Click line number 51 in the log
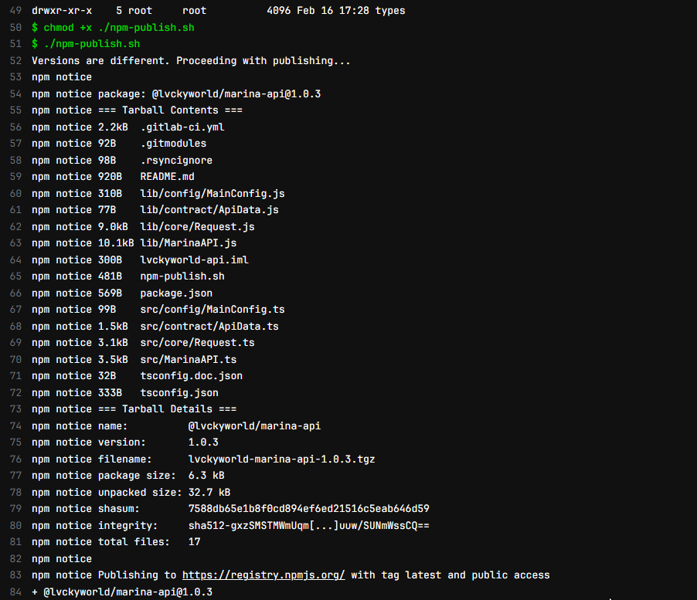697x600 pixels. [16, 44]
